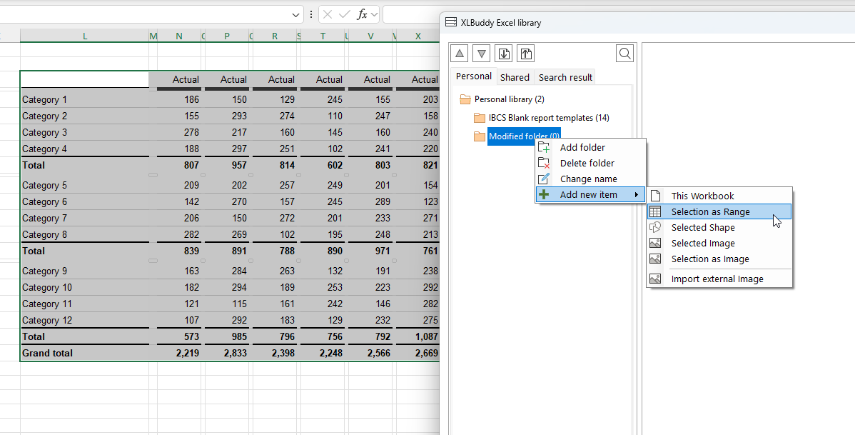Viewport: 855px width, 435px height.
Task: Click the import library file icon
Action: (504, 54)
